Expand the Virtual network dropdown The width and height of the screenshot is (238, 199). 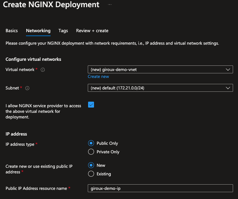click(x=160, y=70)
